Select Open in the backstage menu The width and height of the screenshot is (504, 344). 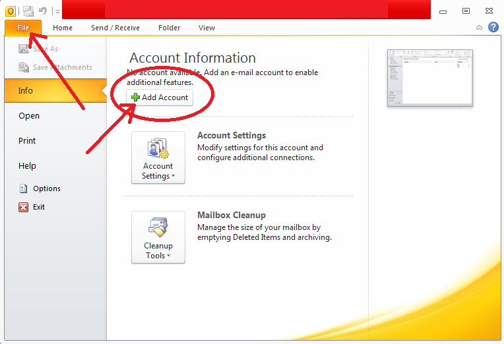pos(29,115)
